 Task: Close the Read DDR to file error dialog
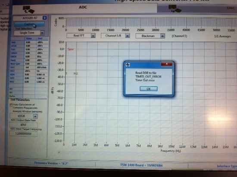coord(167,64)
